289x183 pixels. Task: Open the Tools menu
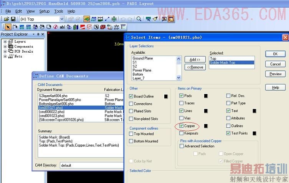click(x=59, y=12)
